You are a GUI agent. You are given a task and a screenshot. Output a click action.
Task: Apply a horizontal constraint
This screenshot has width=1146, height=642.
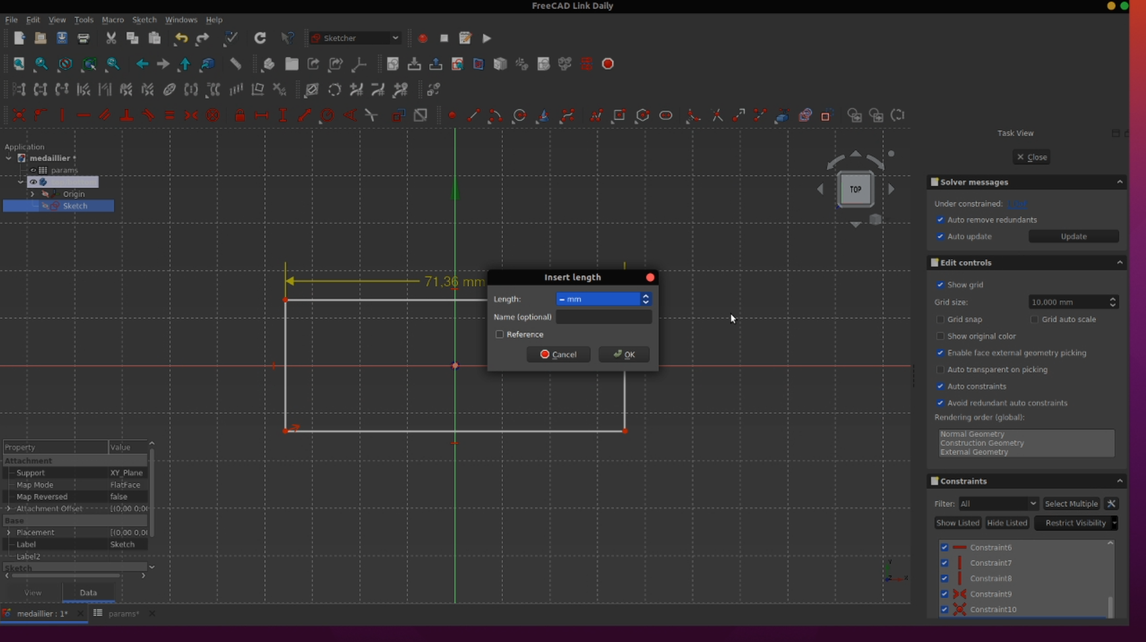click(x=84, y=116)
